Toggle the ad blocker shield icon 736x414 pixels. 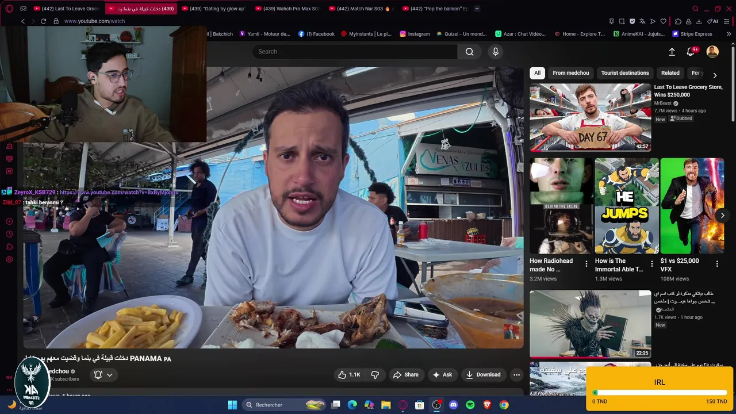point(632,21)
